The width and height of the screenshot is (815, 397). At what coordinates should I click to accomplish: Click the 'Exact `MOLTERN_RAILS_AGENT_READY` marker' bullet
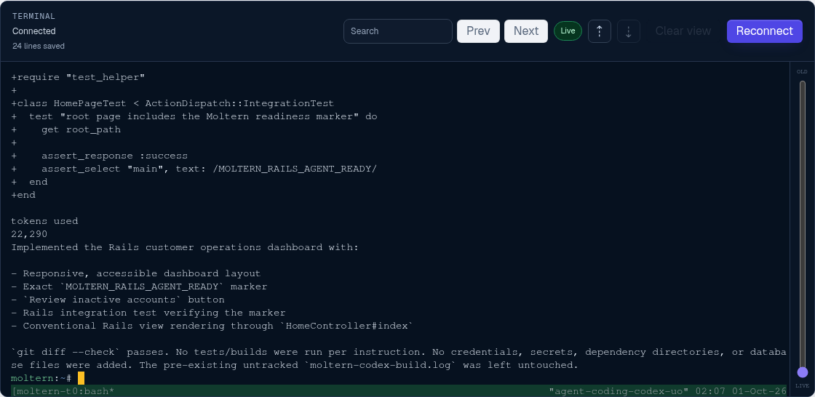(x=139, y=286)
